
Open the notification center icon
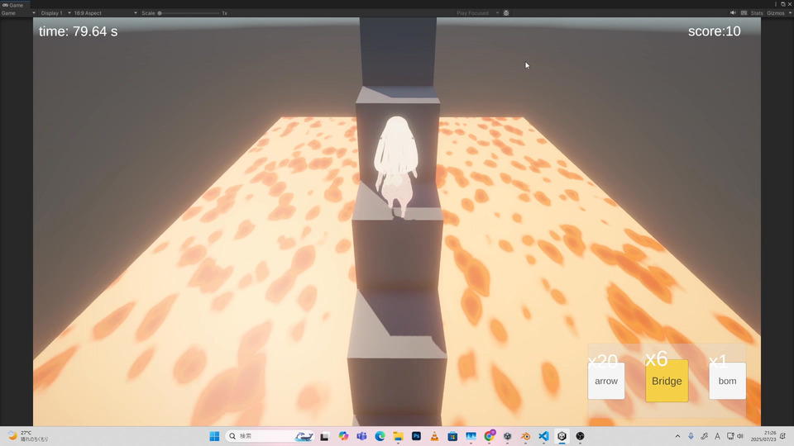pos(783,436)
